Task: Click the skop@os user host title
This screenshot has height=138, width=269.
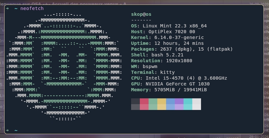Action: click(x=141, y=14)
